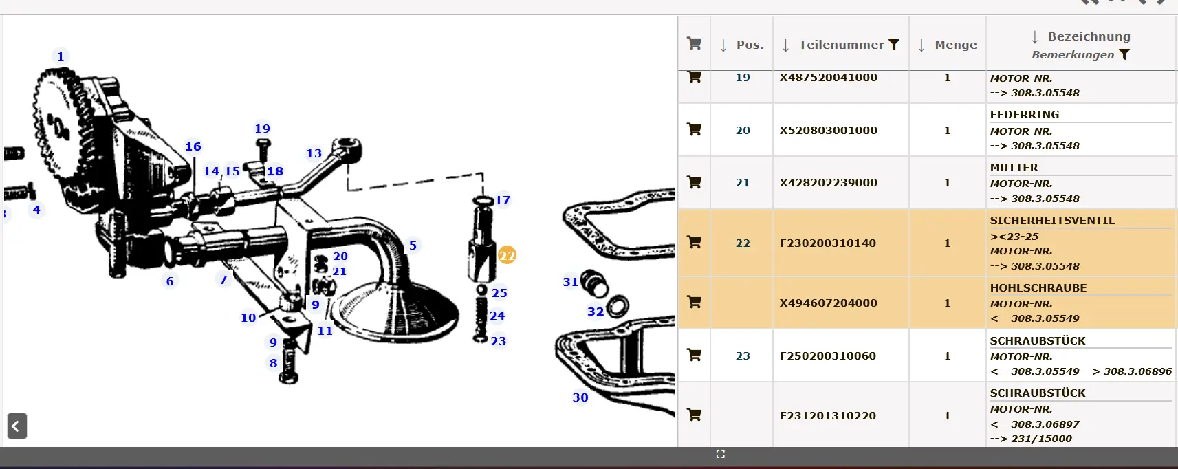Click position number 20 link in table
Viewport: 1178px width, 469px height.
pos(743,130)
